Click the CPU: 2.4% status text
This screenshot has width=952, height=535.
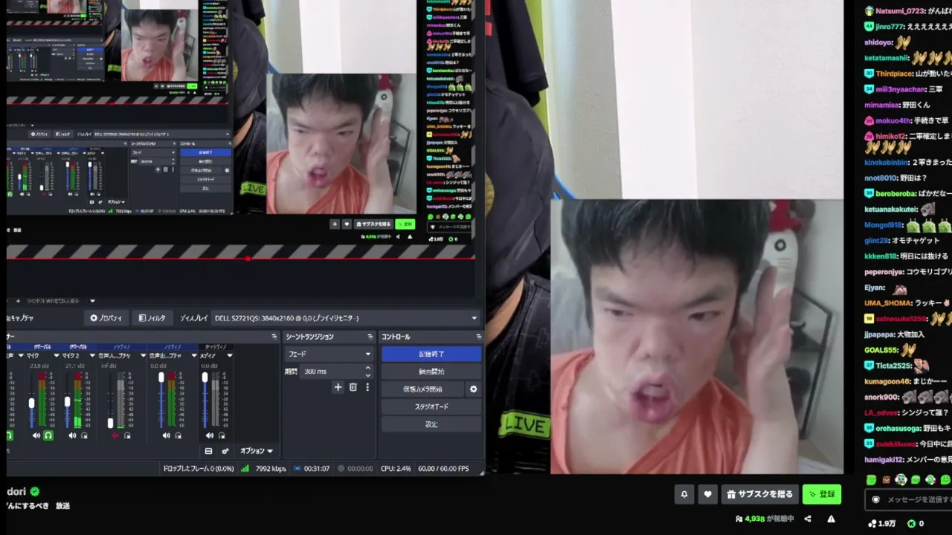[396, 469]
